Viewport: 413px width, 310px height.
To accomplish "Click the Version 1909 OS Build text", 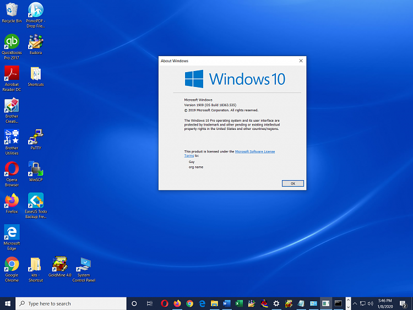I will [x=210, y=105].
